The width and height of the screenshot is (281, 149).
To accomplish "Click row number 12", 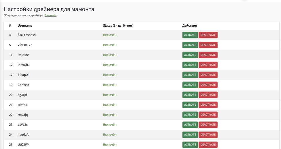I will coord(11,65).
